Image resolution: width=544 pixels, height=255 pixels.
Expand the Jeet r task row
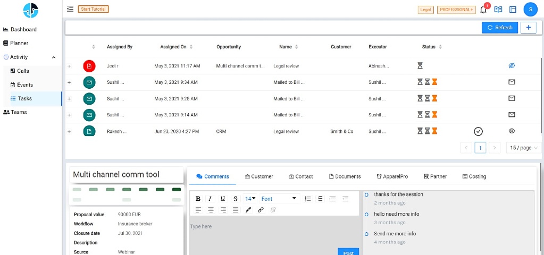pyautogui.click(x=69, y=66)
